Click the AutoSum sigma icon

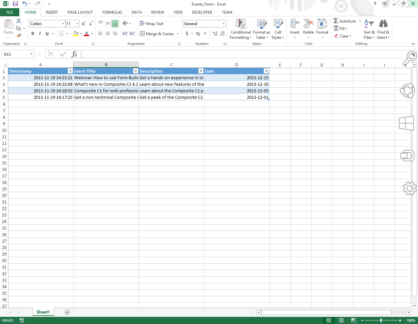pyautogui.click(x=336, y=21)
